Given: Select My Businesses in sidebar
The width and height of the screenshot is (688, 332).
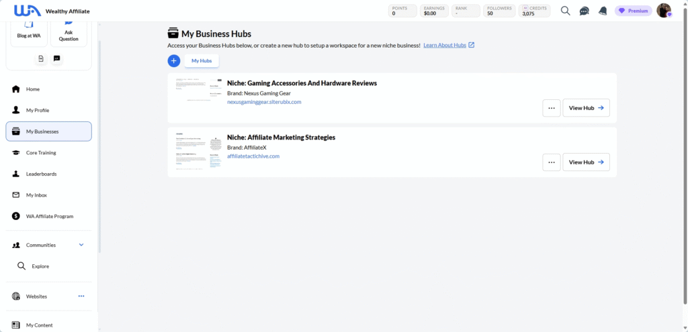Looking at the screenshot, I should (48, 131).
